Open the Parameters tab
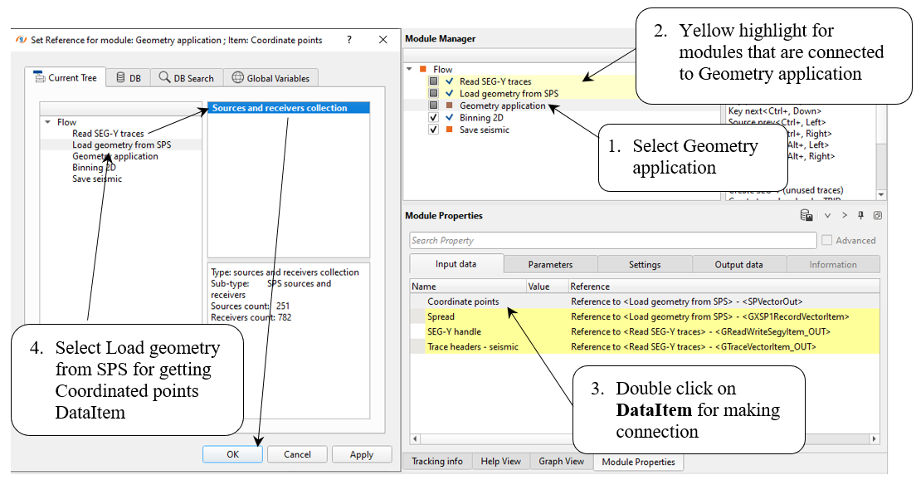The image size is (916, 480). click(550, 265)
